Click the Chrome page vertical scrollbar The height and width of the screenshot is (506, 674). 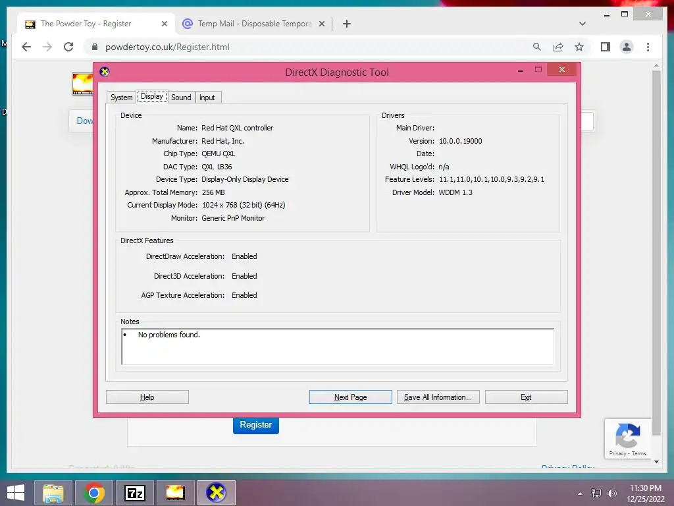656,253
